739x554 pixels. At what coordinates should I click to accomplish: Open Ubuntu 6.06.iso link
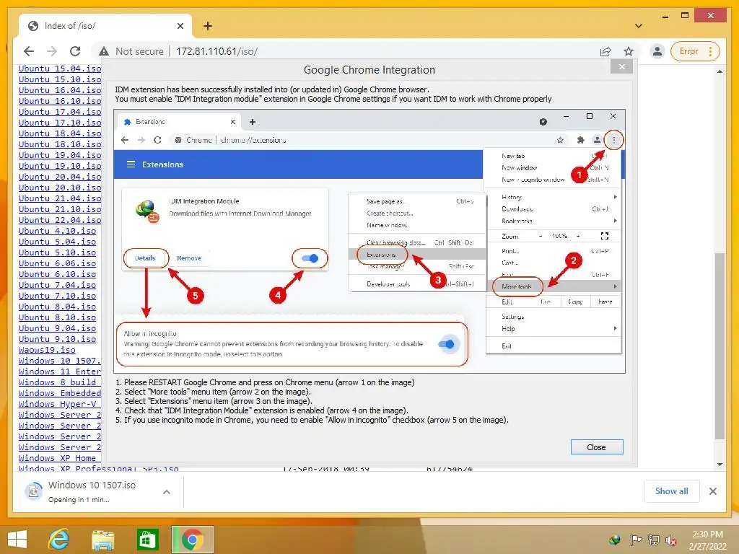coord(58,264)
